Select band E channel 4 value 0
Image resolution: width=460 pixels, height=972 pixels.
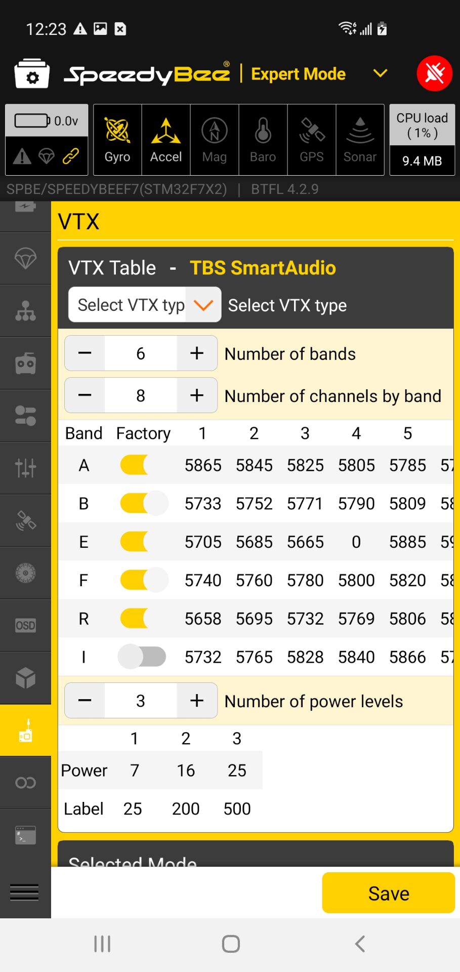point(356,542)
